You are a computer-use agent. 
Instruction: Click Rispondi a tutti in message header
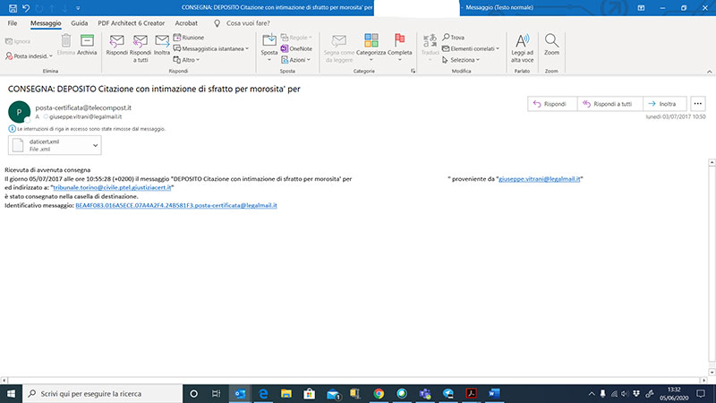[610, 104]
